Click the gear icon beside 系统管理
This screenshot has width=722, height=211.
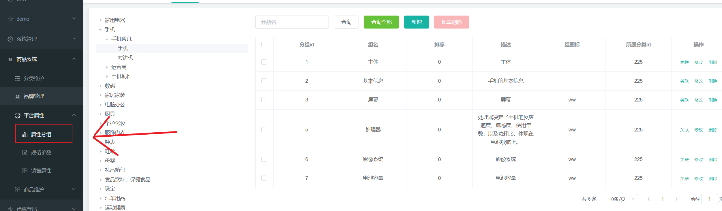[10, 39]
